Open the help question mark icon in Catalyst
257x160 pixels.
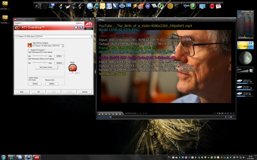point(81,28)
